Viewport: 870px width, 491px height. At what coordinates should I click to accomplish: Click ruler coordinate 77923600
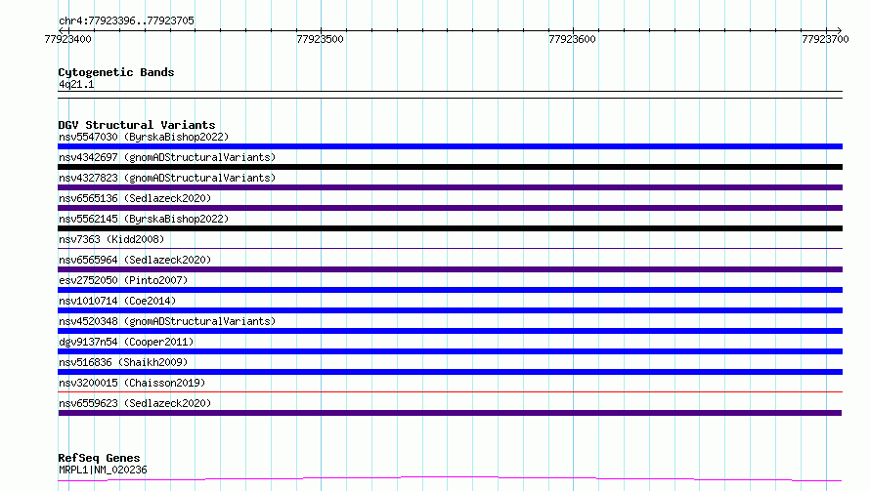[x=572, y=39]
